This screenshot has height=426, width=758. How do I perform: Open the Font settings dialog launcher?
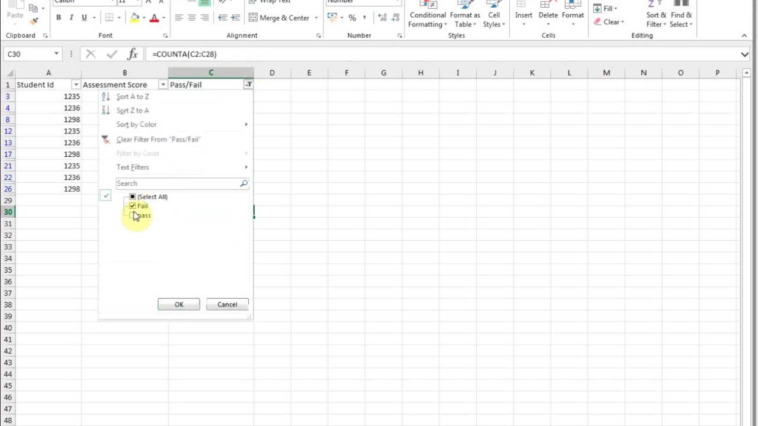(x=165, y=35)
